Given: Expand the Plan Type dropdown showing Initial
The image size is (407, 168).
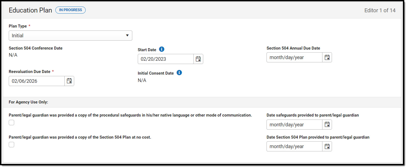Looking at the screenshot, I should [x=70, y=36].
